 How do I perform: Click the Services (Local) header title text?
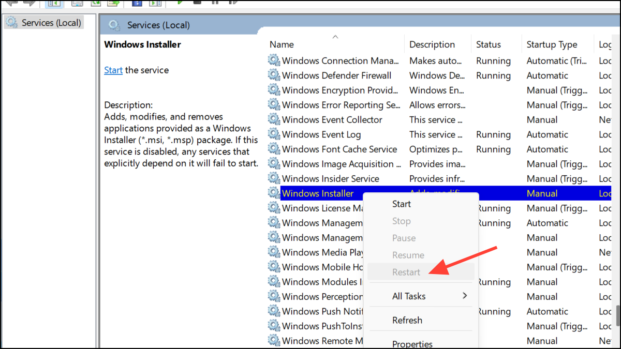tap(158, 25)
